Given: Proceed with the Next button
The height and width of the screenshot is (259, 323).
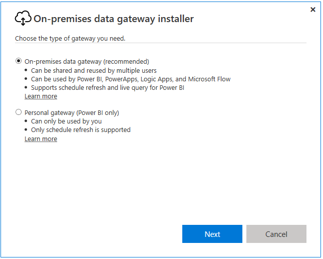Looking at the screenshot, I should pyautogui.click(x=212, y=234).
